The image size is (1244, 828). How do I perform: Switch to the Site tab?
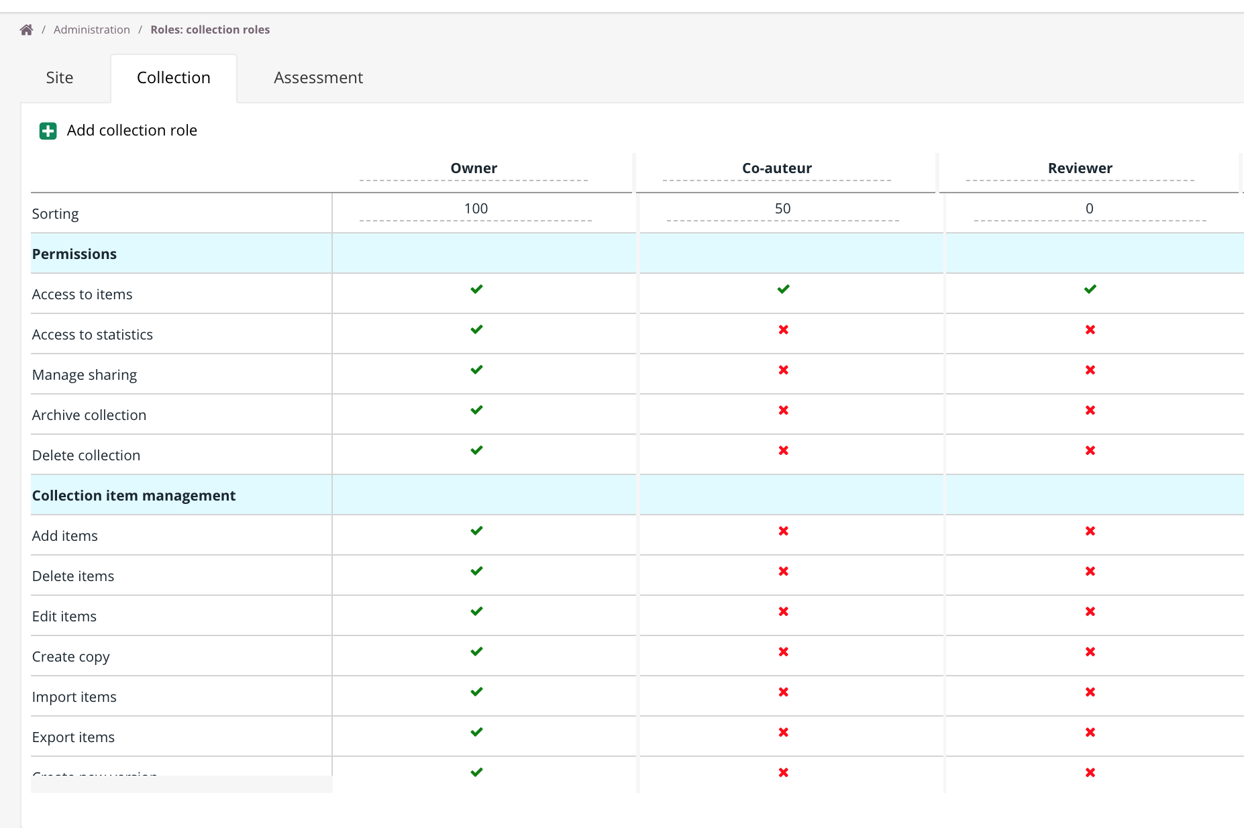tap(60, 78)
